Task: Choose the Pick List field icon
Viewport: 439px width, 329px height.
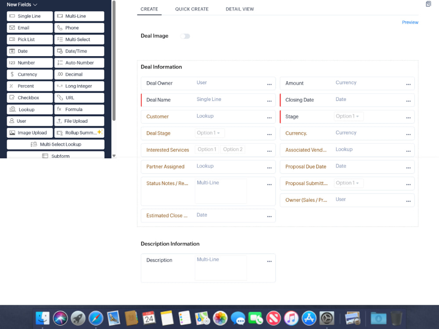Action: [12, 39]
